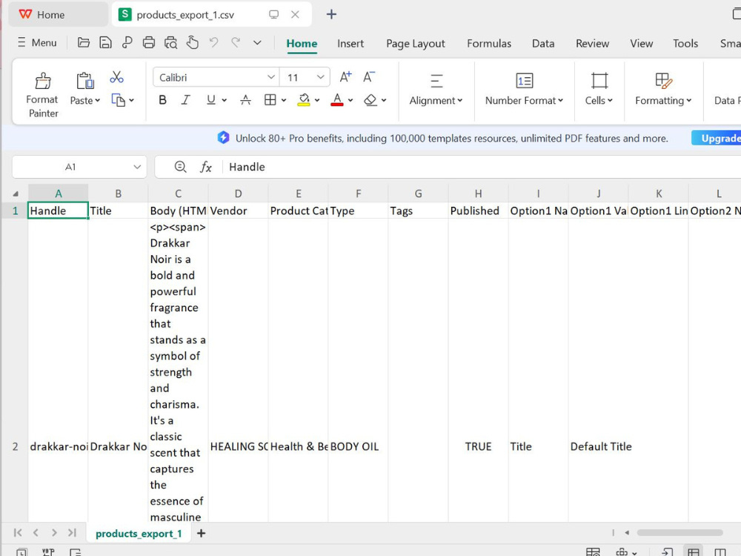Cut selection with the scissors icon

[117, 77]
